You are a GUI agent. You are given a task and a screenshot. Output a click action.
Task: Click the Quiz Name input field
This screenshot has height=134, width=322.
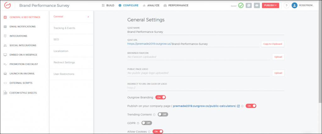coord(205,32)
